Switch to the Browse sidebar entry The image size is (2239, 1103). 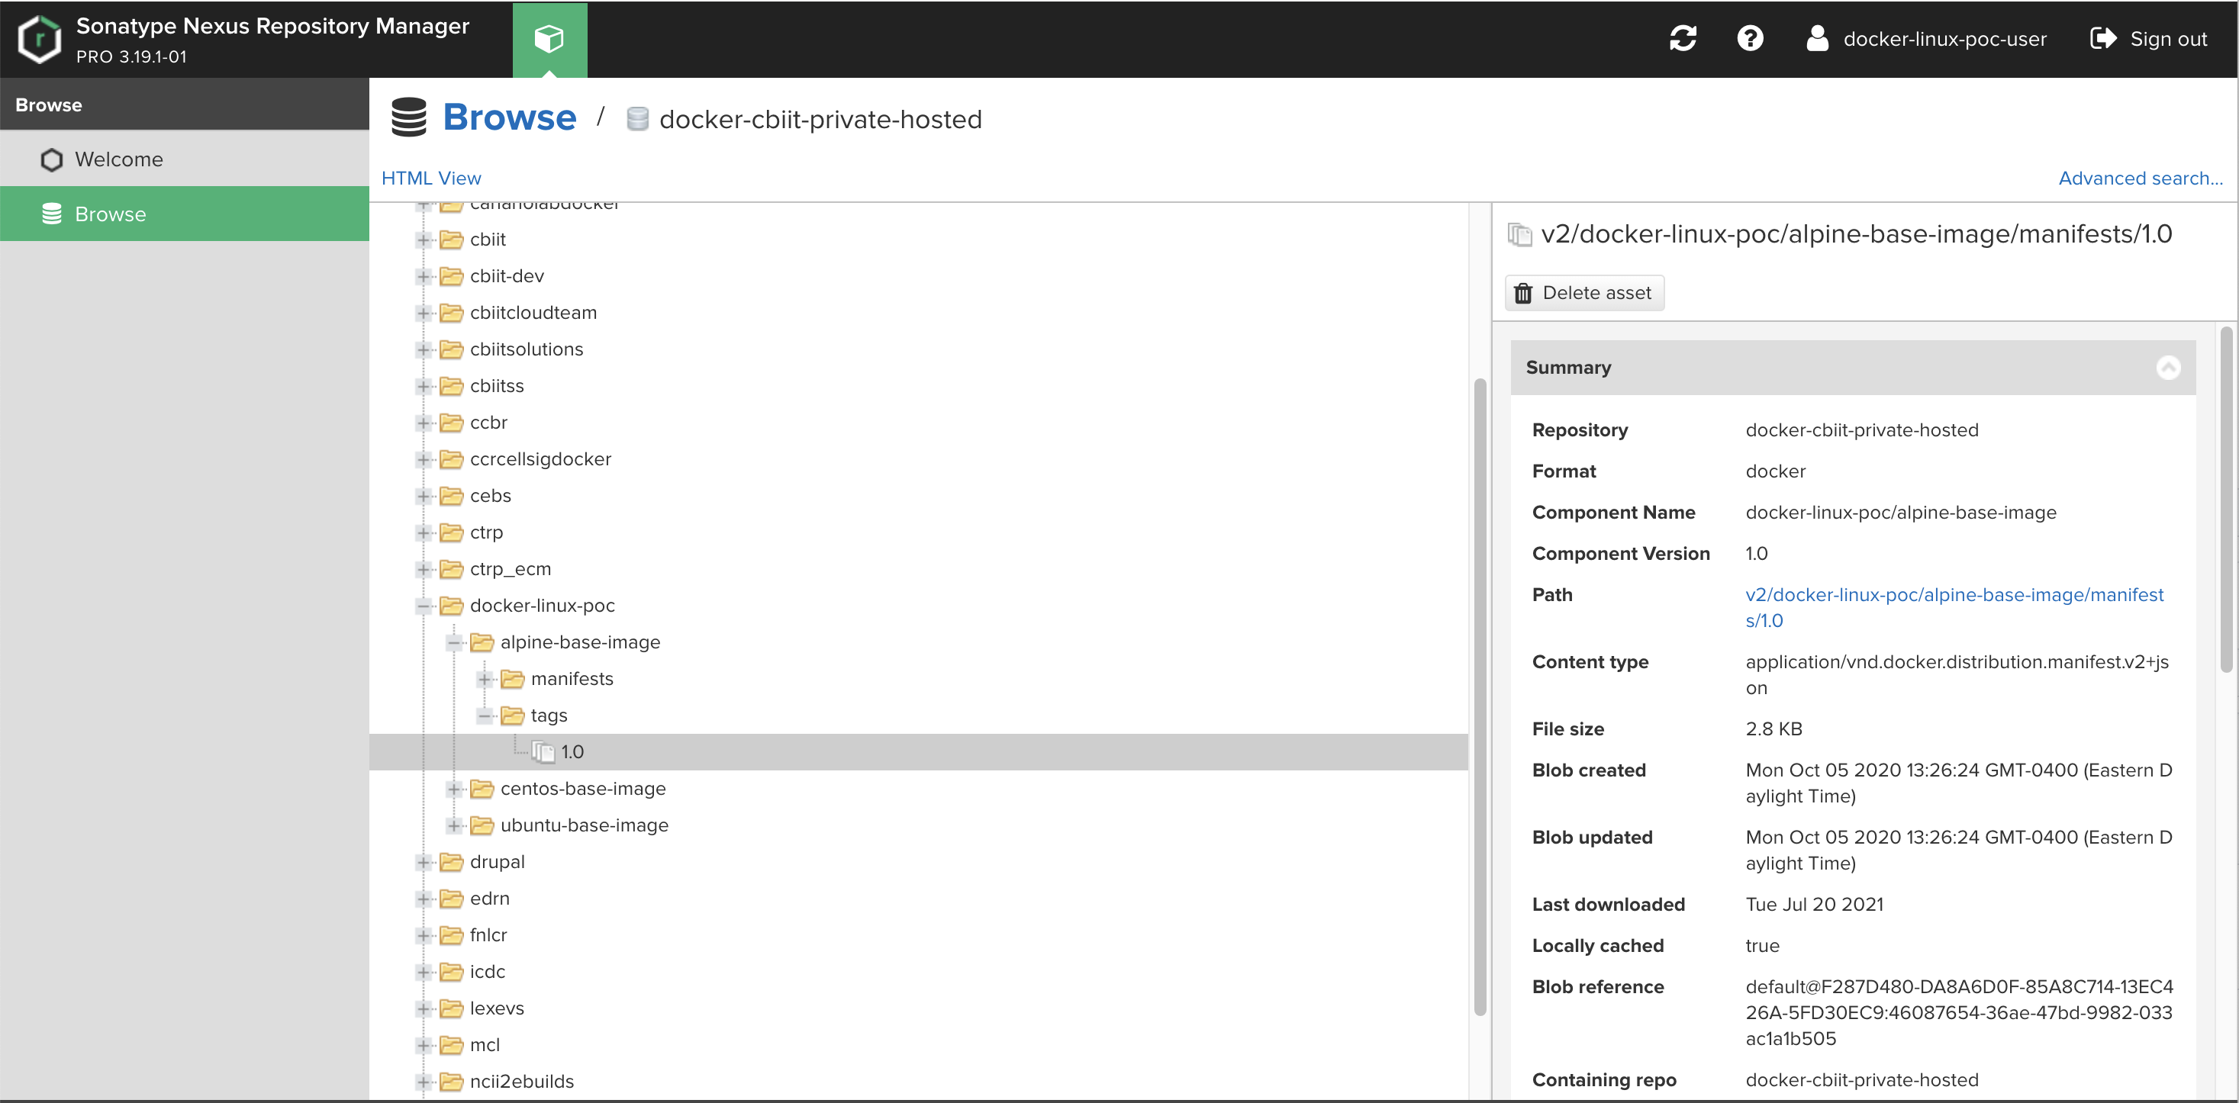(x=111, y=214)
